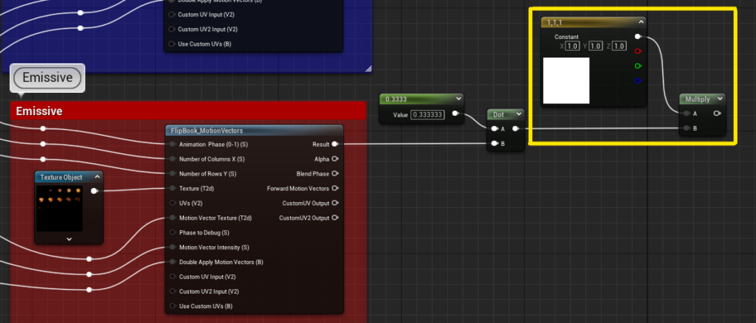The height and width of the screenshot is (323, 756).
Task: Select the red Emissive comment header
Action: (x=188, y=111)
